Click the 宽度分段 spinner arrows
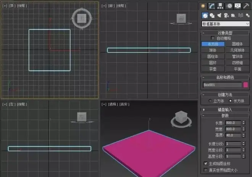This screenshot has height=177, width=252. 244,150
